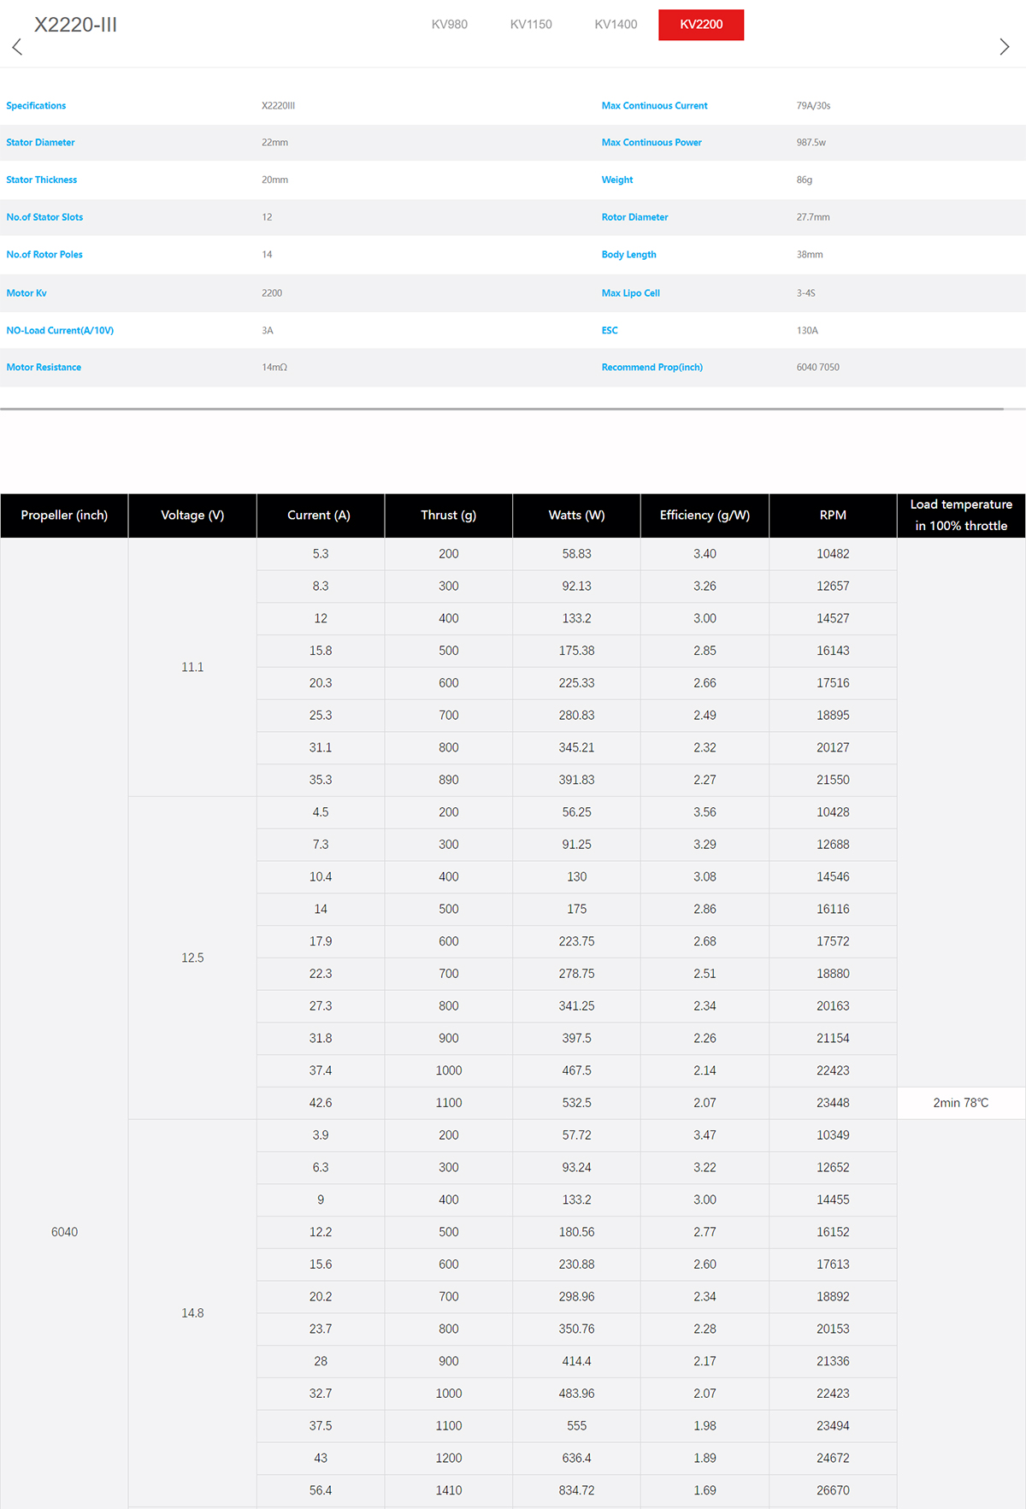Open the KV1400 variant tab
Image resolution: width=1026 pixels, height=1509 pixels.
pos(616,25)
